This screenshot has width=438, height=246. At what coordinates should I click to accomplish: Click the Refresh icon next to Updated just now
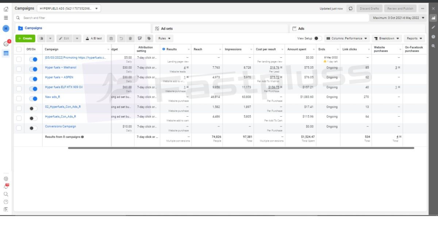350,8
